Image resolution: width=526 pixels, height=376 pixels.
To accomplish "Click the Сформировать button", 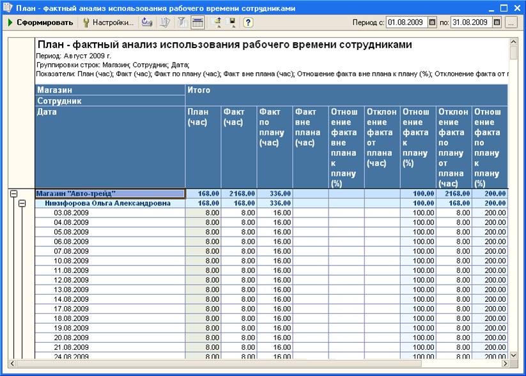I will pos(40,22).
